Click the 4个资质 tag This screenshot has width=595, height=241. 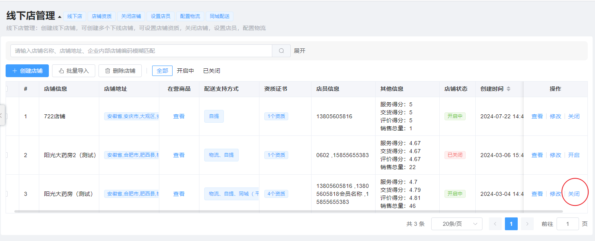(276, 194)
